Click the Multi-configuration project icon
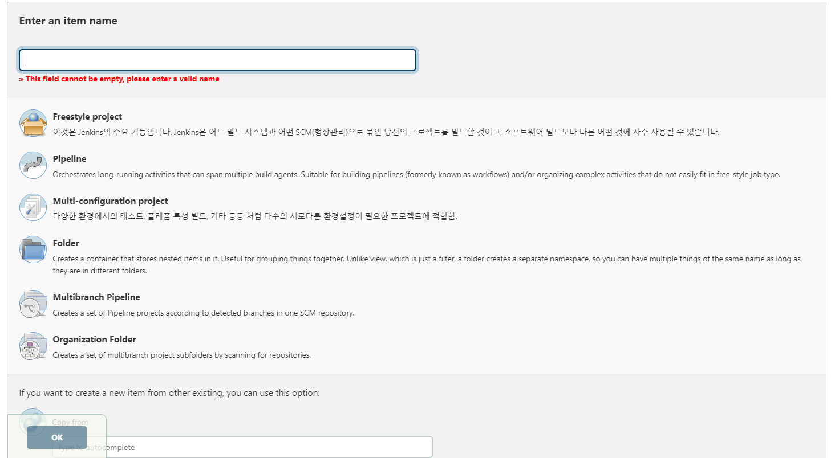This screenshot has height=458, width=831. pos(33,207)
